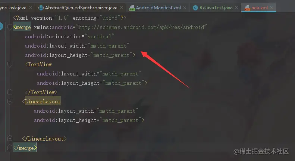Click the aaa.xml file icon
The width and height of the screenshot is (295, 161).
coord(247,8)
